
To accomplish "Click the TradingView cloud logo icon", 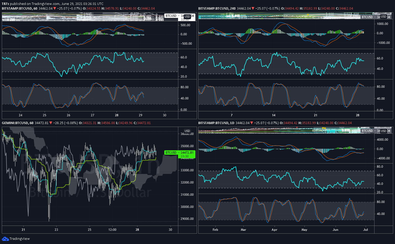I will 5,239.
